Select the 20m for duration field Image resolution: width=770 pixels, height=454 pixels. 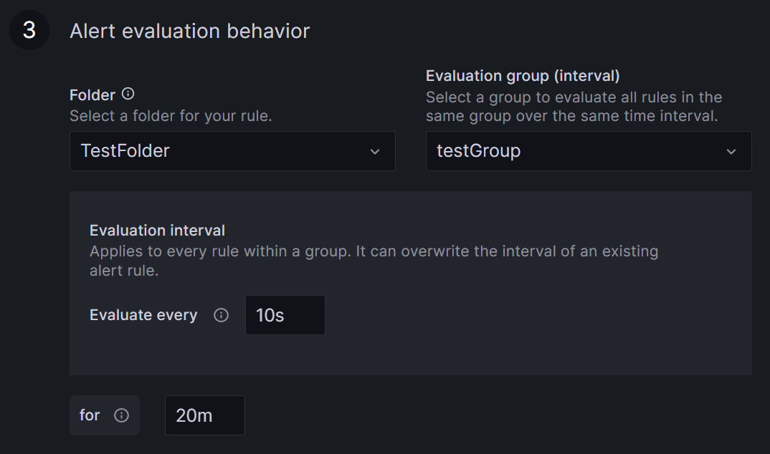pos(205,415)
